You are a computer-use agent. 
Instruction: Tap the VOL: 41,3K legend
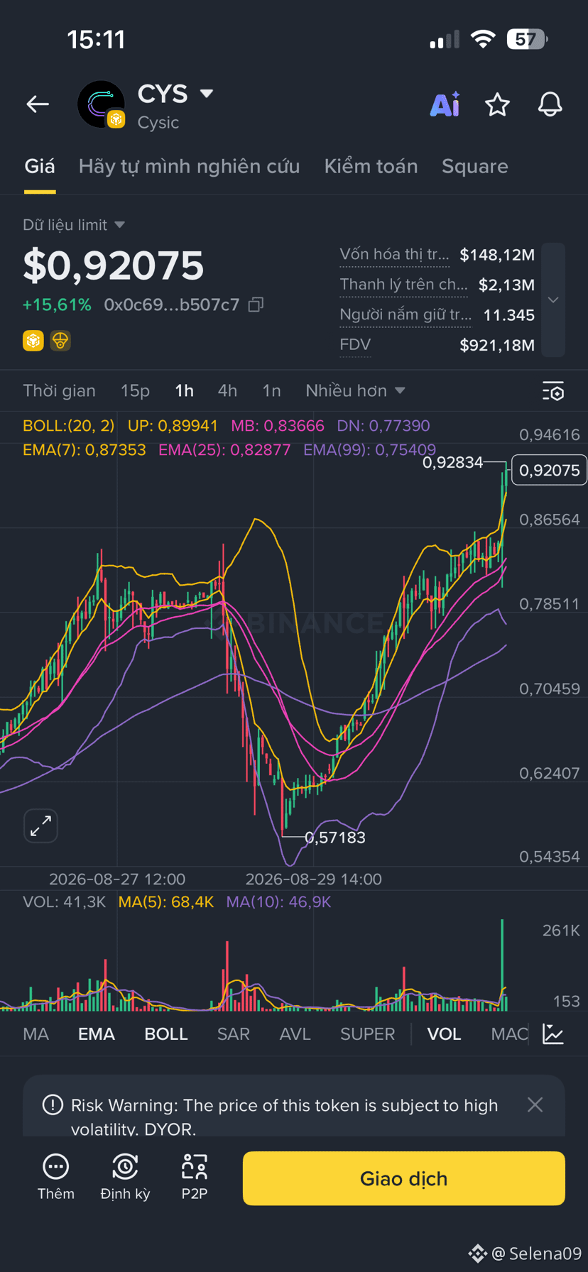(x=64, y=902)
